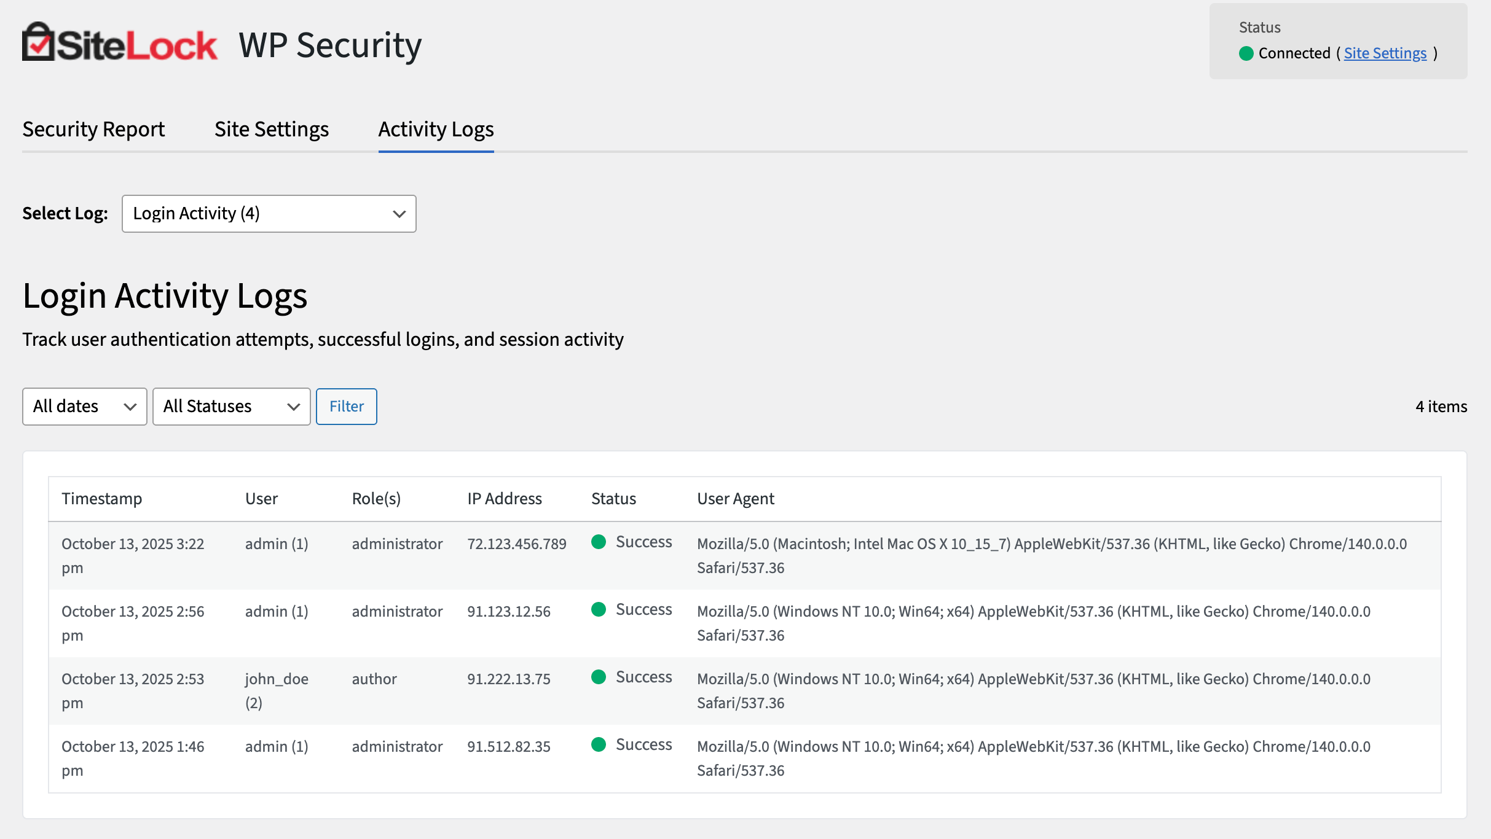
Task: Open the Site Settings link in the Status box
Action: (1385, 53)
